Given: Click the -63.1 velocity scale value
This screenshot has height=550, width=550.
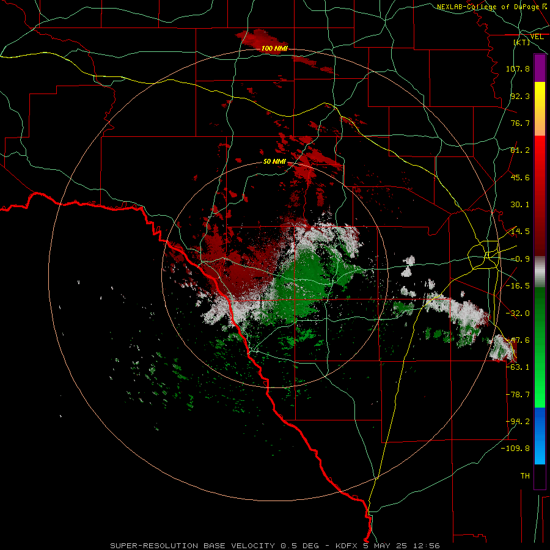Looking at the screenshot, I should [x=518, y=367].
